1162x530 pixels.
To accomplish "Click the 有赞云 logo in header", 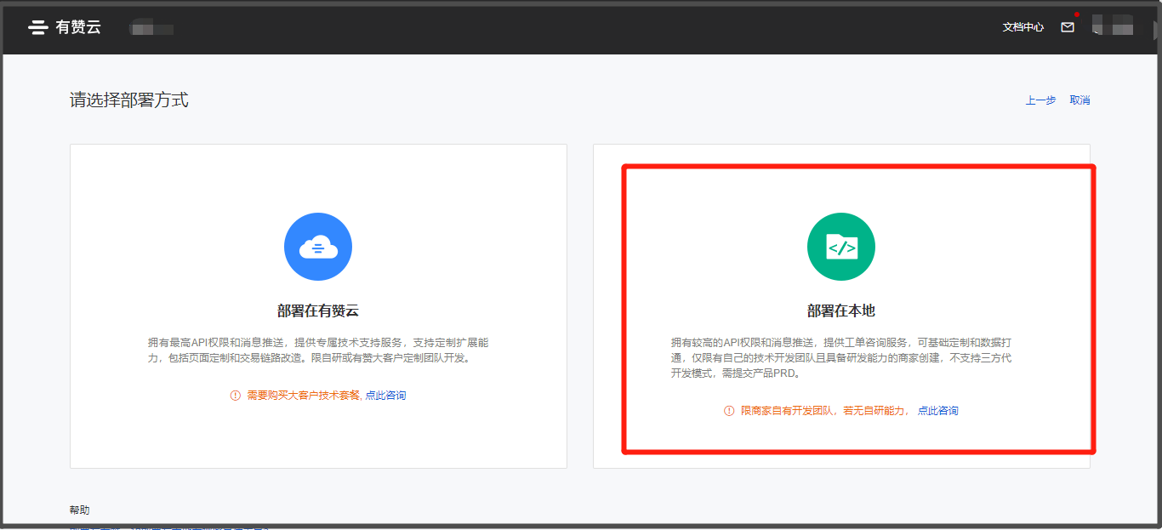I will 65,27.
